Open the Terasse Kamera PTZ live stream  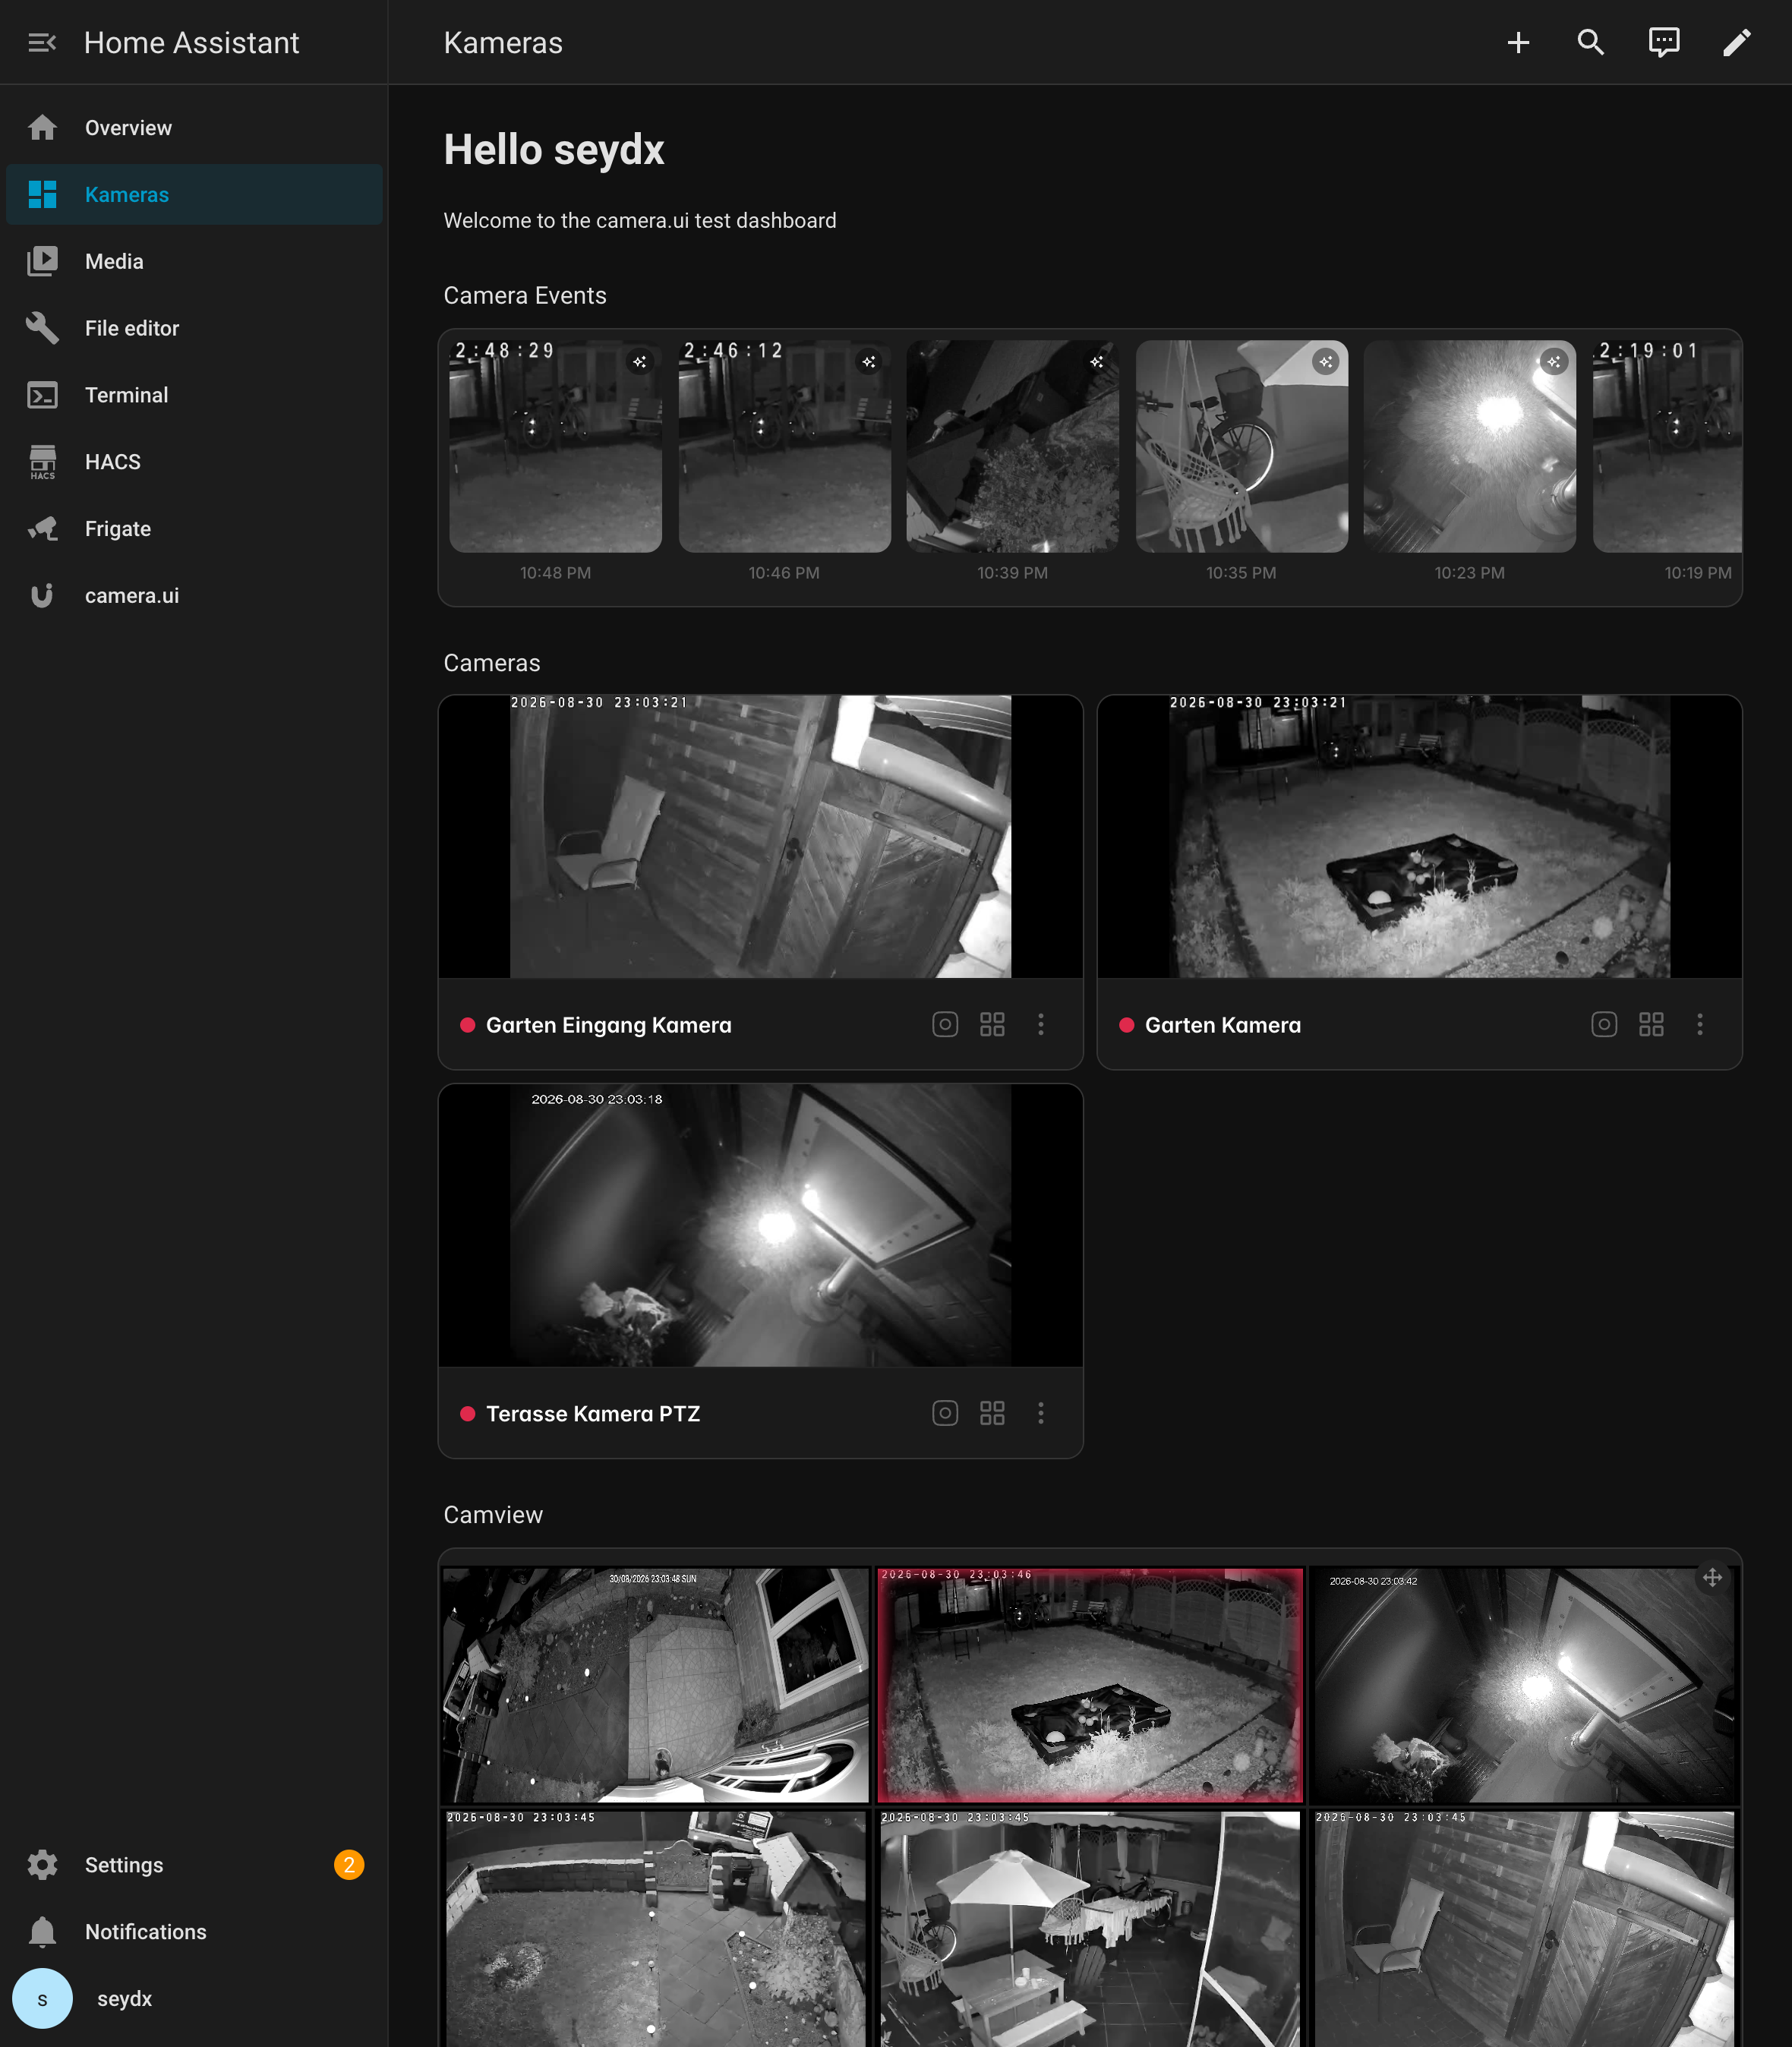760,1226
